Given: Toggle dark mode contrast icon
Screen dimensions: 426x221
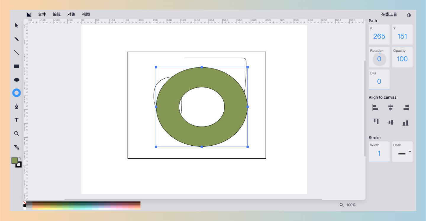Looking at the screenshot, I should [409, 15].
